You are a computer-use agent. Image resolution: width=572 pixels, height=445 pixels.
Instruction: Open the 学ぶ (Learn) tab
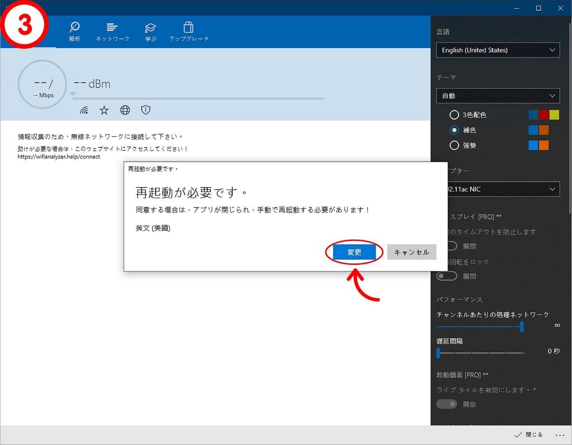[151, 31]
